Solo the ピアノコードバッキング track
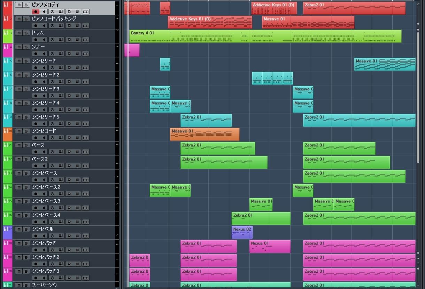This screenshot has width=425, height=289. (x=26, y=19)
